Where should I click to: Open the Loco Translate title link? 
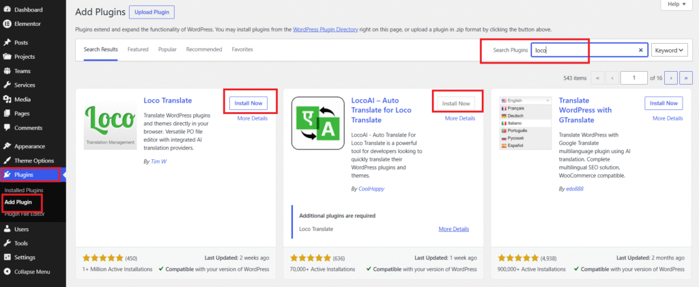[168, 100]
